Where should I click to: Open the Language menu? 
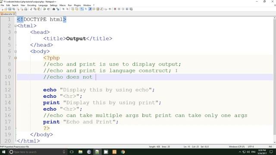(43, 5)
